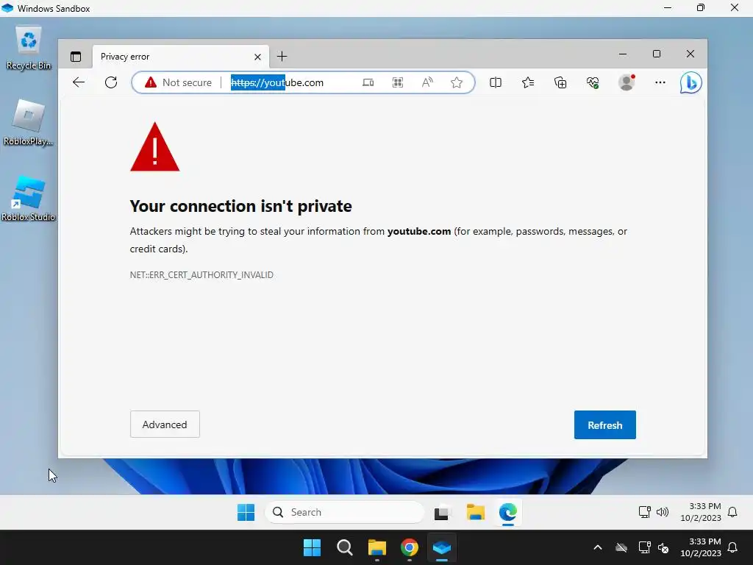Click the sandbox taskbar volume speaker icon

(x=663, y=512)
